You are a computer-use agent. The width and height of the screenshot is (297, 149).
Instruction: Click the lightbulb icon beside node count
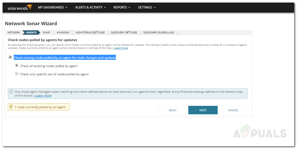(11, 107)
